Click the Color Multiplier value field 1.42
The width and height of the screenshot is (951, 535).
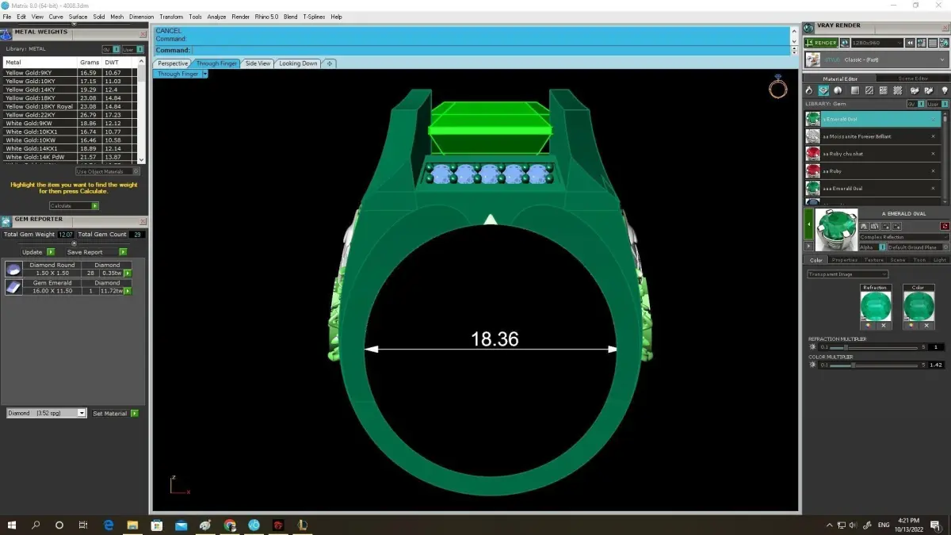tap(936, 365)
